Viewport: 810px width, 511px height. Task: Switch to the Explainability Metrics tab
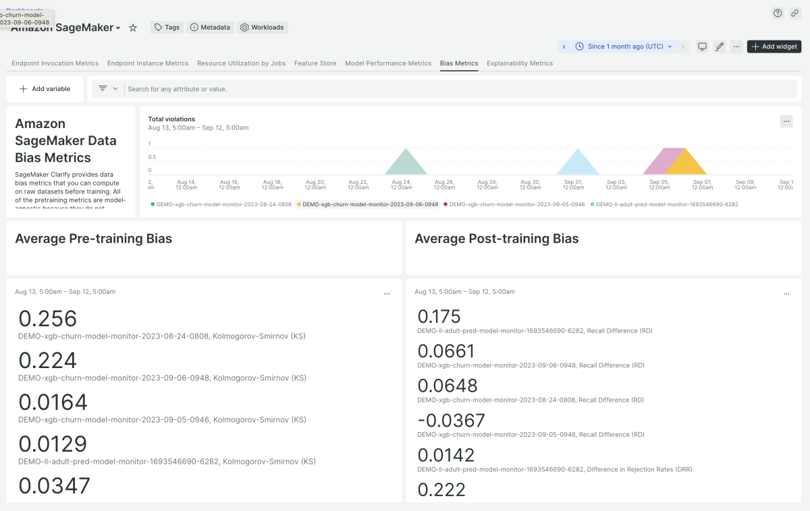519,63
